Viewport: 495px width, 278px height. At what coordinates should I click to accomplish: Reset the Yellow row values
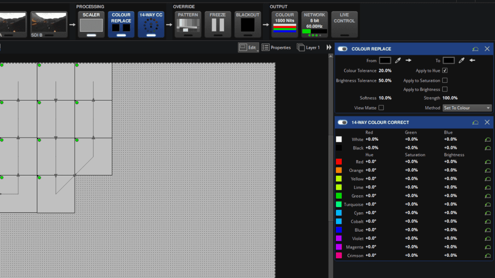point(488,179)
